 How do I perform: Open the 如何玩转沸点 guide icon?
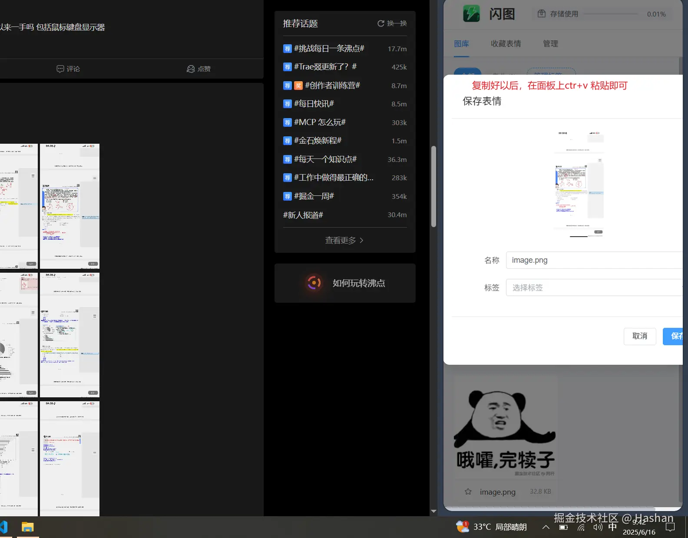pos(314,283)
